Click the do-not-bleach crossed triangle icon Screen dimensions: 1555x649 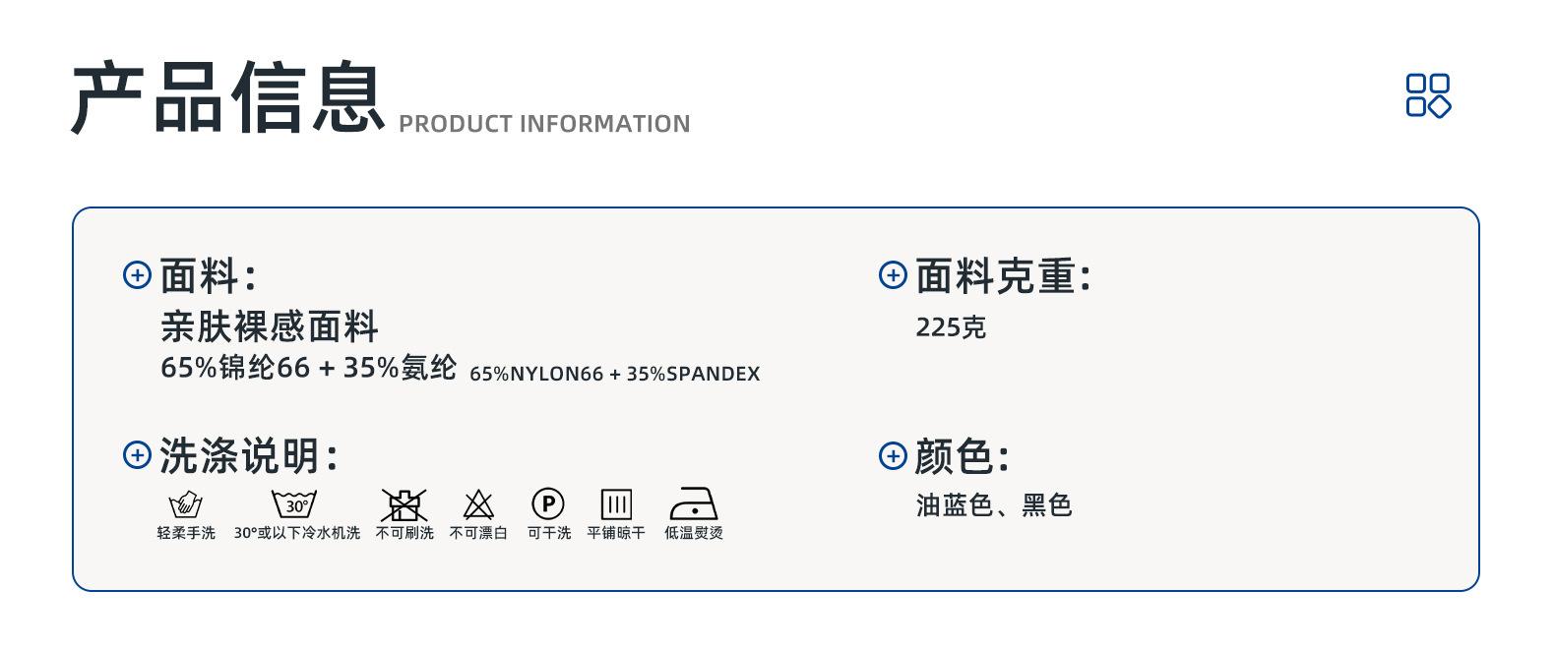pos(478,504)
